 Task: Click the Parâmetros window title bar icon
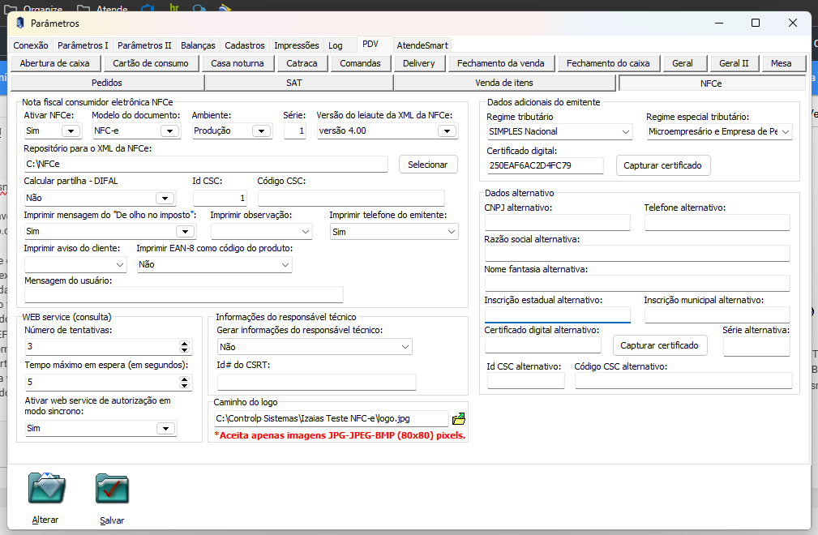click(x=20, y=23)
